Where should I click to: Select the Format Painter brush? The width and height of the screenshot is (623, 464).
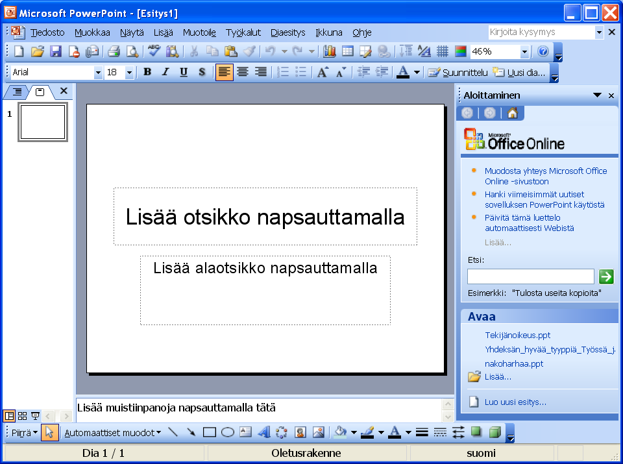tap(249, 51)
